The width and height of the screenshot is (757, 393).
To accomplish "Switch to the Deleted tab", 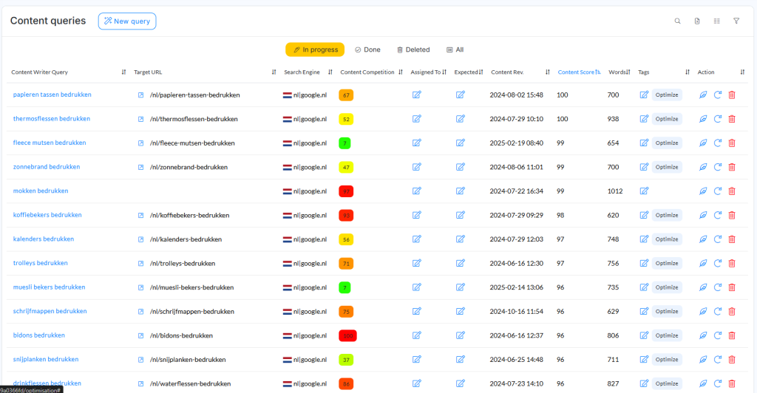I will coord(413,49).
